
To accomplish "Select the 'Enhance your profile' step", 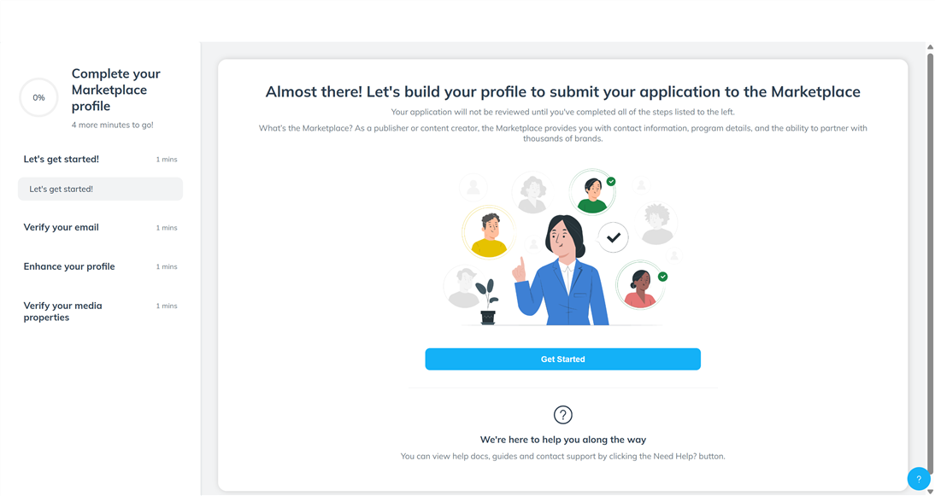I will tap(68, 266).
